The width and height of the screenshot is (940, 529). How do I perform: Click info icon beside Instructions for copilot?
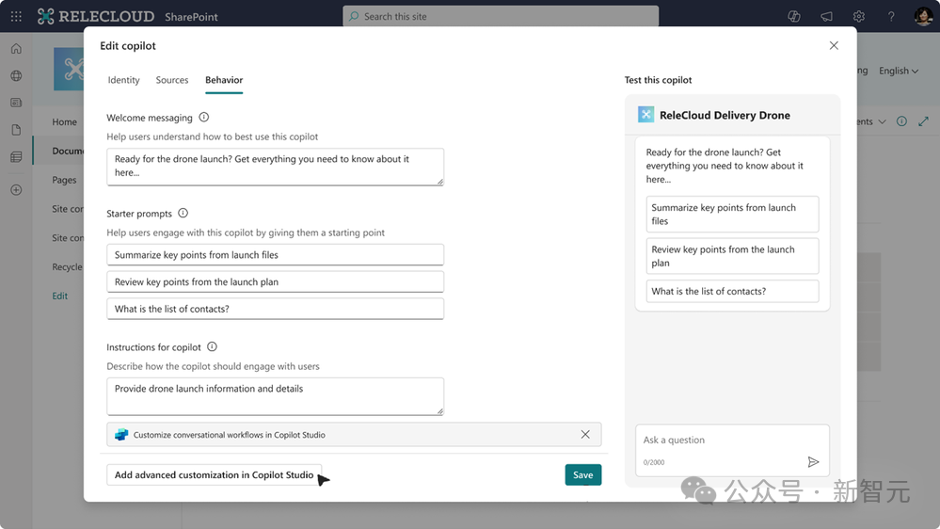coord(212,347)
